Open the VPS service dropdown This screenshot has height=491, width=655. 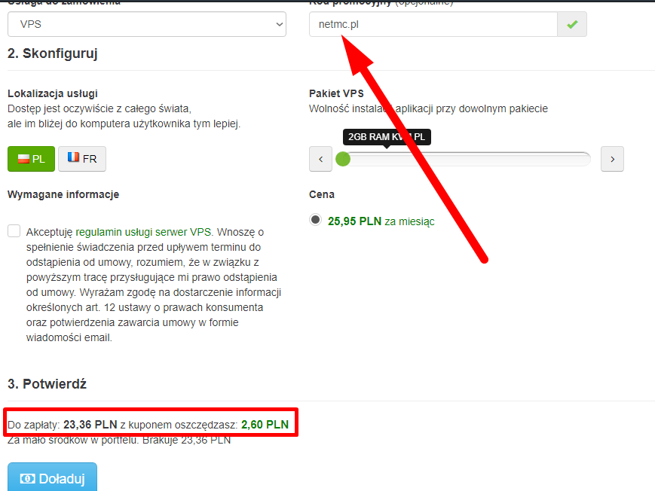coord(147,24)
